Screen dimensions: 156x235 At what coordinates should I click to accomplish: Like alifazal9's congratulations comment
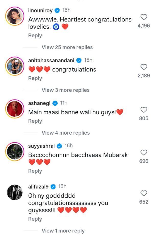pyautogui.click(x=144, y=194)
